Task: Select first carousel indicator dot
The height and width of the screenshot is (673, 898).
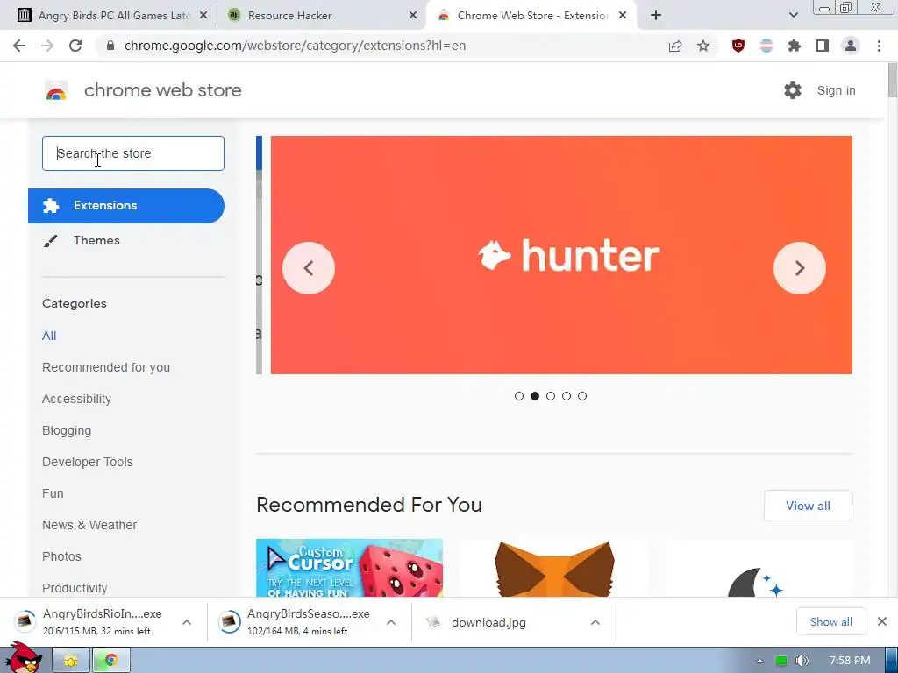Action: click(x=519, y=396)
